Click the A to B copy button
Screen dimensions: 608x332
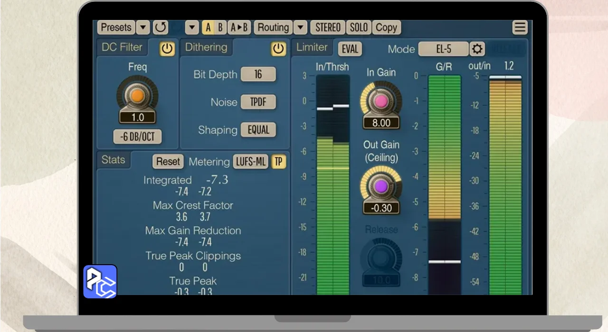point(239,28)
